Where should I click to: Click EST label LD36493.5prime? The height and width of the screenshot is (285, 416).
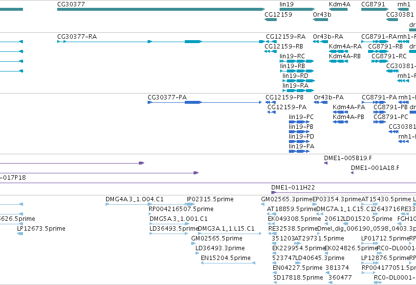[x=174, y=229]
